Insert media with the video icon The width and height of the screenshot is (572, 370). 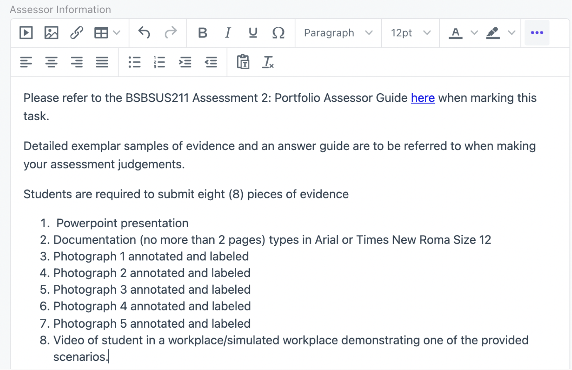26,33
